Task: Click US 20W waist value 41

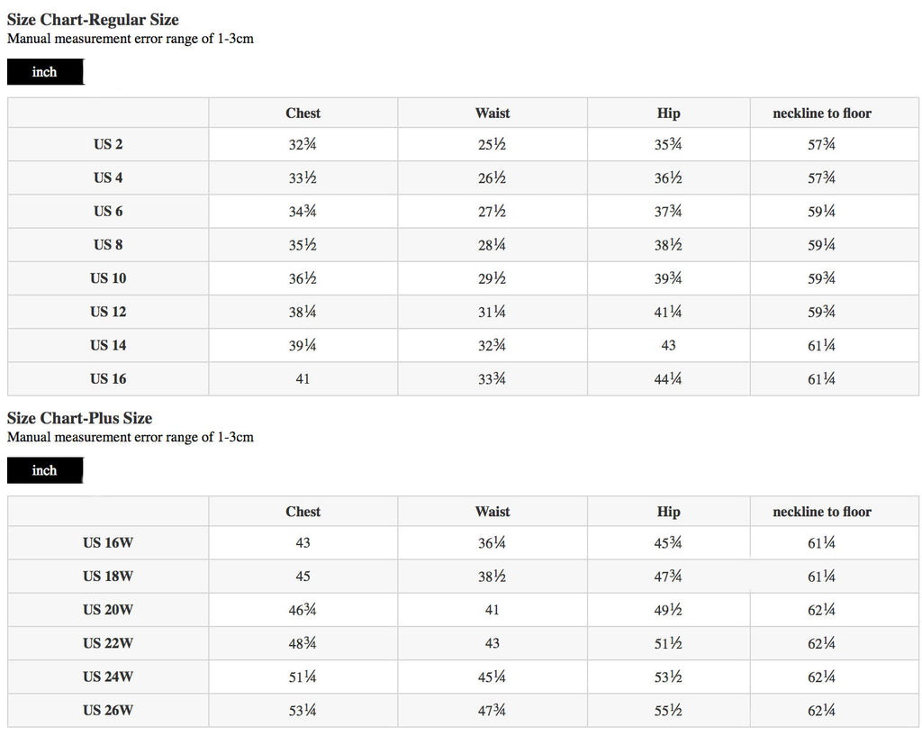Action: pos(493,610)
